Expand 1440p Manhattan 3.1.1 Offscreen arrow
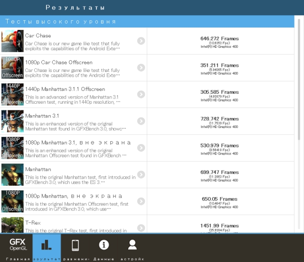The image size is (304, 262). tap(141, 94)
